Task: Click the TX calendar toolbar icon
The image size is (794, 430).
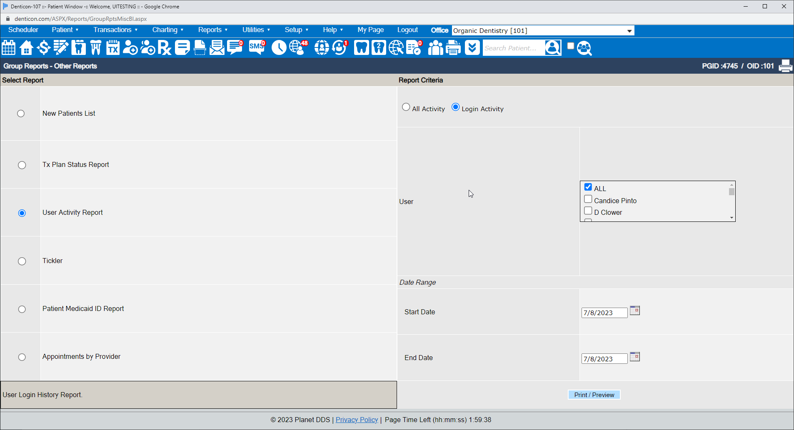Action: [113, 48]
